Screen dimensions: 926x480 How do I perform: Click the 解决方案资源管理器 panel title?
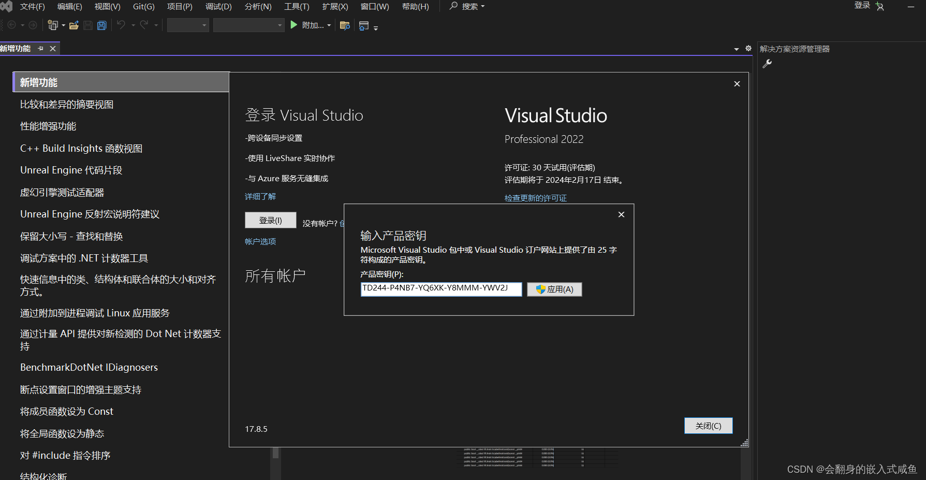point(795,49)
